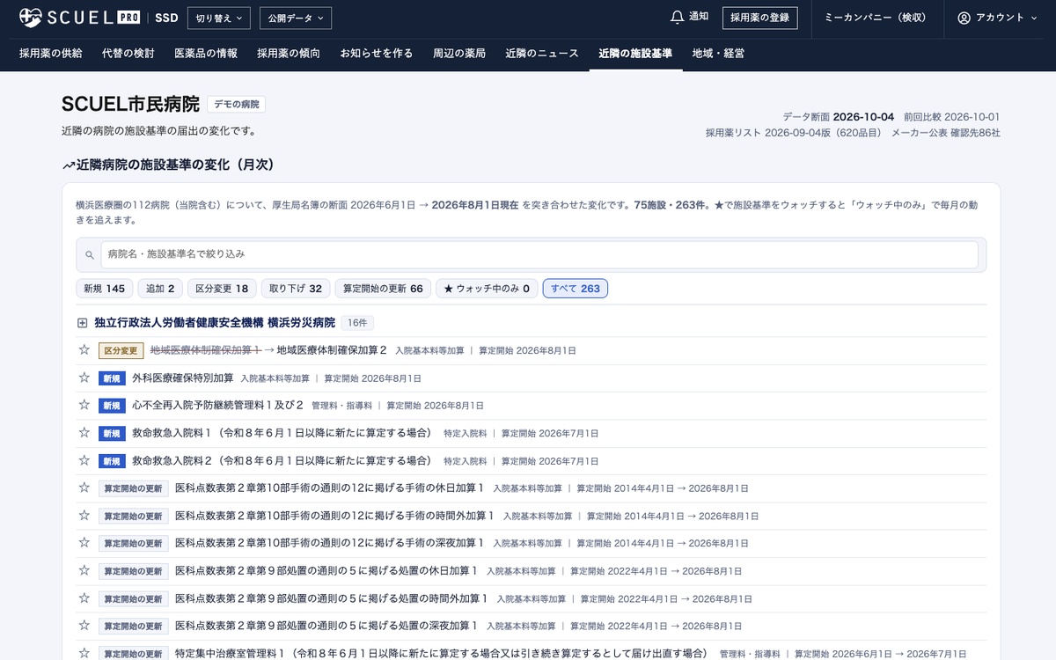Image resolution: width=1056 pixels, height=660 pixels.
Task: Filter by 算定開始の更新 66
Action: tap(383, 289)
